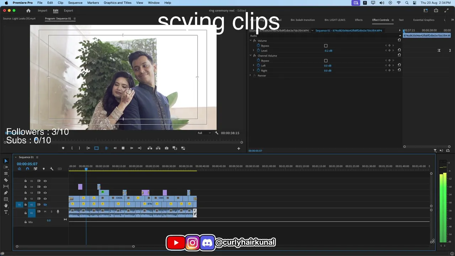Click the Volume Level value -0.2 dB
This screenshot has height=256, width=455.
tap(328, 51)
